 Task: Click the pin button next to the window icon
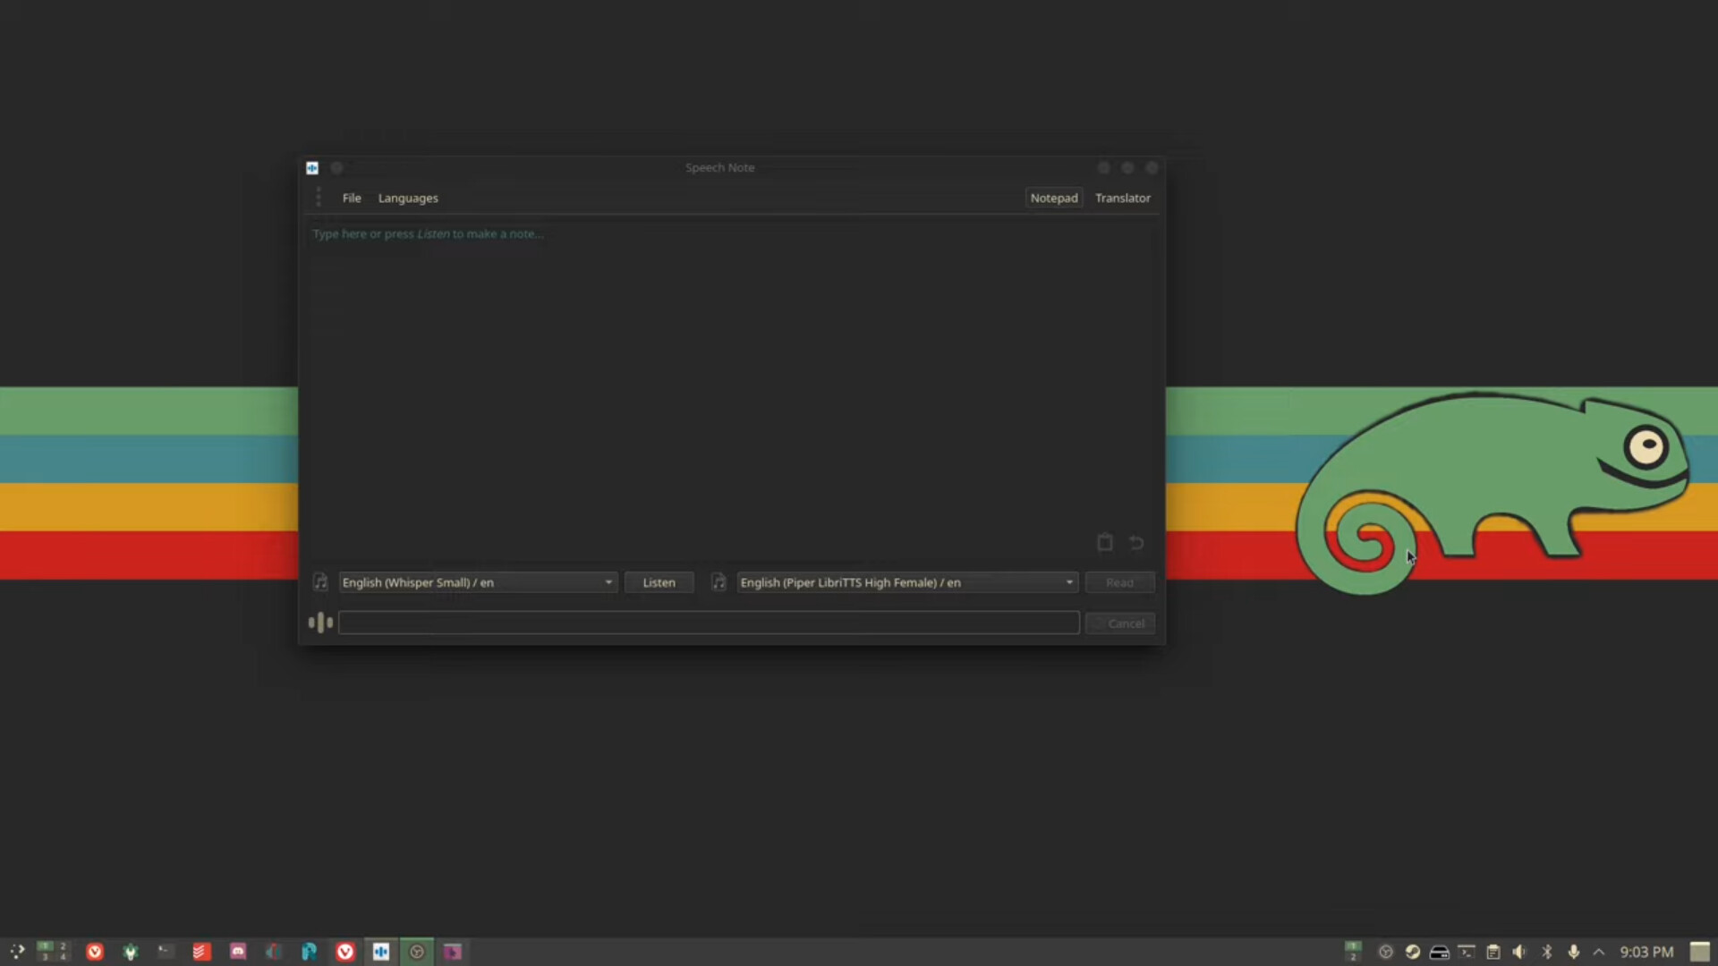pos(336,167)
